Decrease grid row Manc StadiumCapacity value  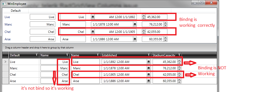point(179,69)
